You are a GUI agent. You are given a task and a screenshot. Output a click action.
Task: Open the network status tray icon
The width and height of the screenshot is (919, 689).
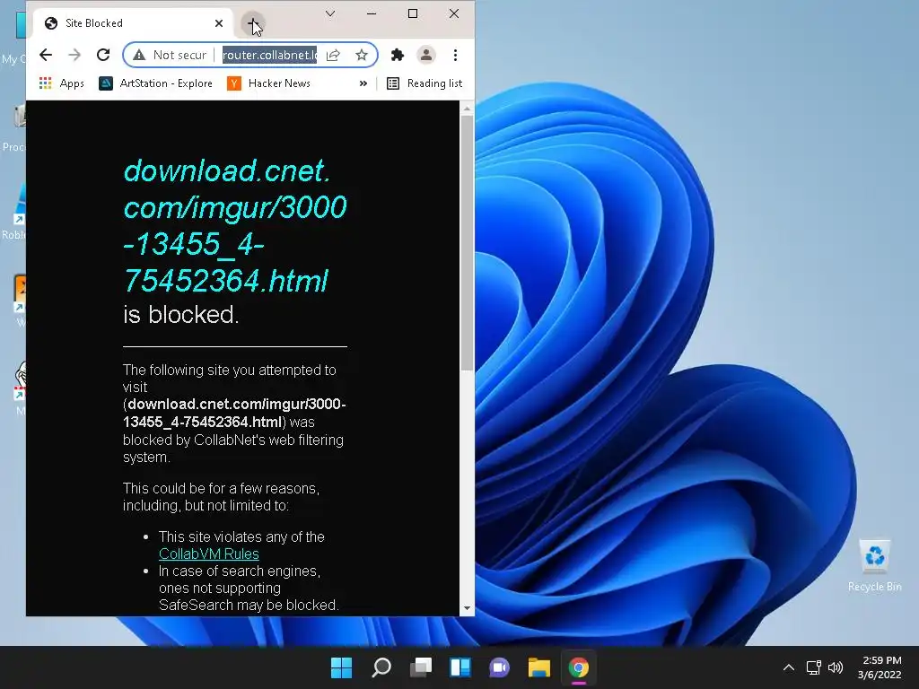click(813, 667)
